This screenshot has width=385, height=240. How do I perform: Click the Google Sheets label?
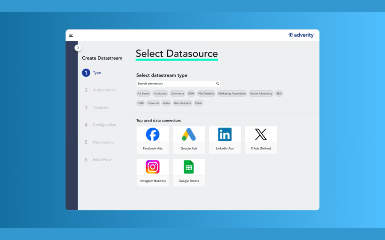(x=189, y=181)
